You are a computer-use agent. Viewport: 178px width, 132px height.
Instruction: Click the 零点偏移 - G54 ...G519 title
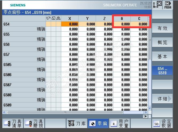click(27, 12)
